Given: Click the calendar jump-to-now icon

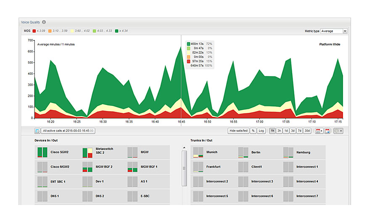Looking at the screenshot, I should tap(327, 131).
